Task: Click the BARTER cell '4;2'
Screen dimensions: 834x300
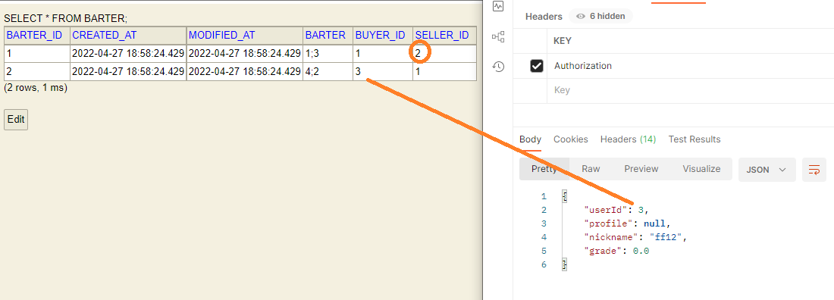Action: tap(328, 71)
